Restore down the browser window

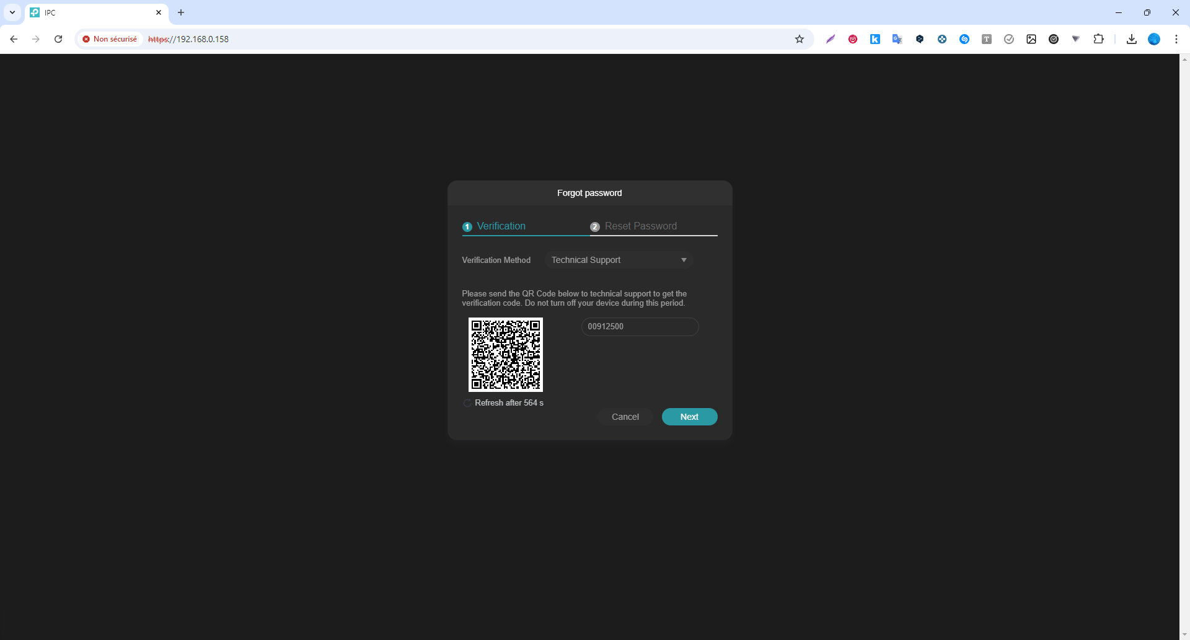[x=1147, y=12]
